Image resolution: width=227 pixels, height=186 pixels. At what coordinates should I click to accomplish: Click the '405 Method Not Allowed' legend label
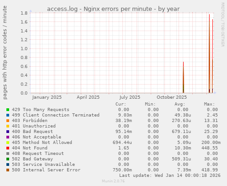(42, 143)
